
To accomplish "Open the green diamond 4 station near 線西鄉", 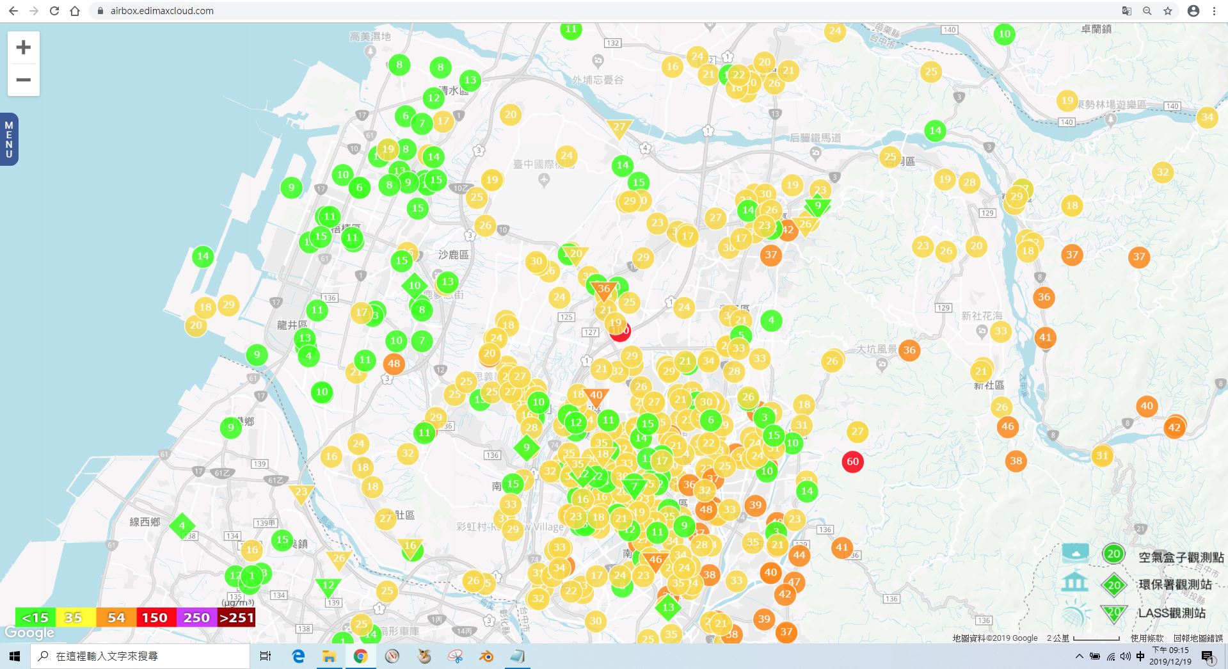I will click(182, 526).
